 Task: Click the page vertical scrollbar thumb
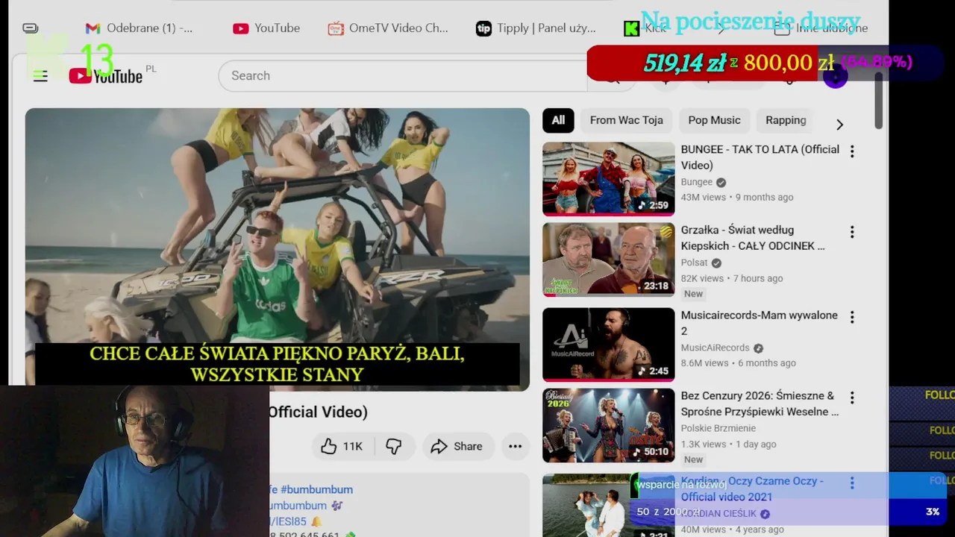pos(879,101)
